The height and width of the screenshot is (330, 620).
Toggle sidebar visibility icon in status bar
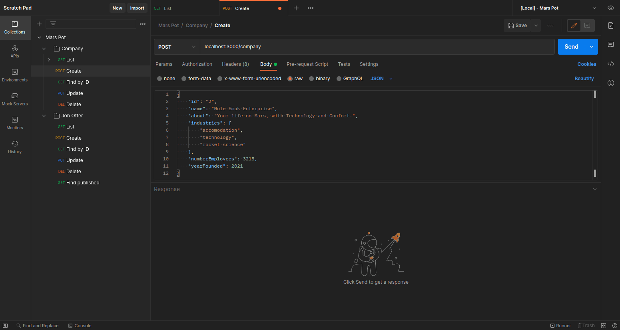[x=5, y=326]
